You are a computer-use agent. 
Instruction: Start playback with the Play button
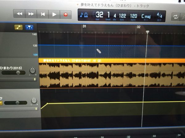(54, 14)
